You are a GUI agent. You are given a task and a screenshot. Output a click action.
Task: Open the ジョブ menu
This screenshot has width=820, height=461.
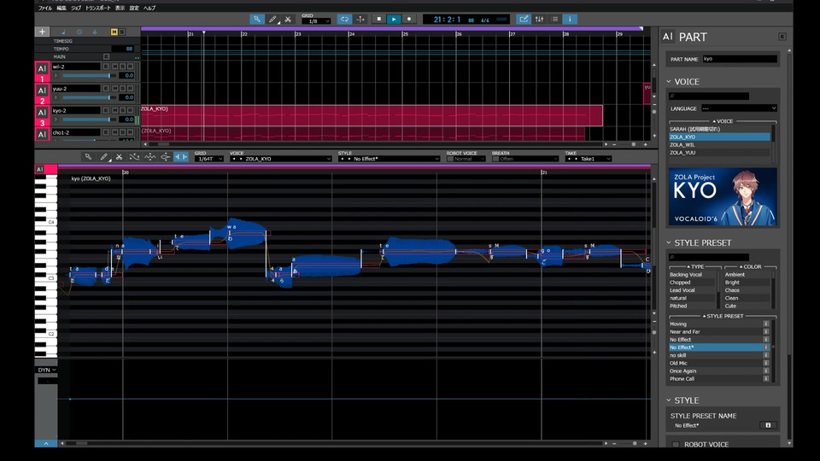pos(76,8)
